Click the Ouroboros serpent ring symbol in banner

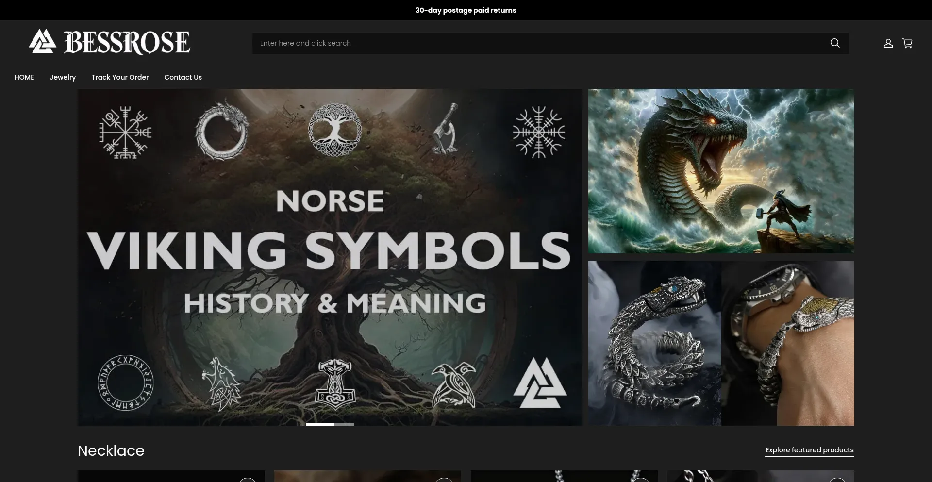(x=222, y=130)
